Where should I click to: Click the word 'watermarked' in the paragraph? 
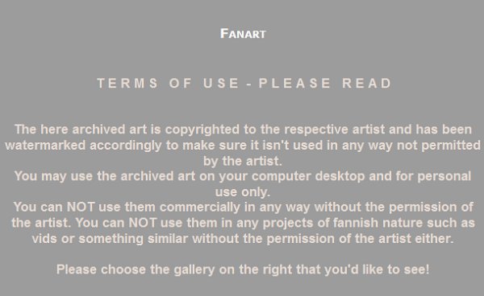(45, 146)
